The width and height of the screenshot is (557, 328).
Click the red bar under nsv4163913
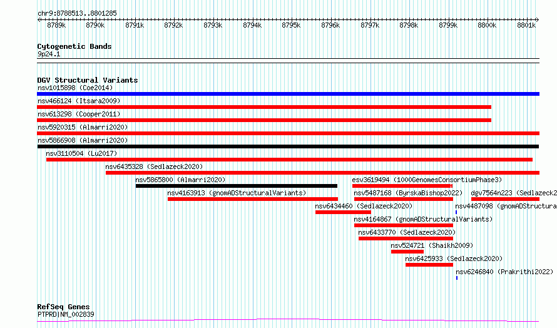coord(253,199)
